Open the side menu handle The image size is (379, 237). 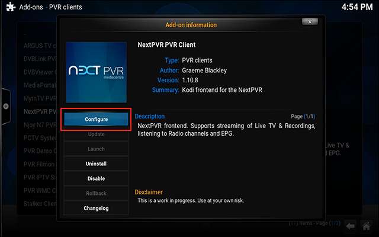tap(6, 106)
